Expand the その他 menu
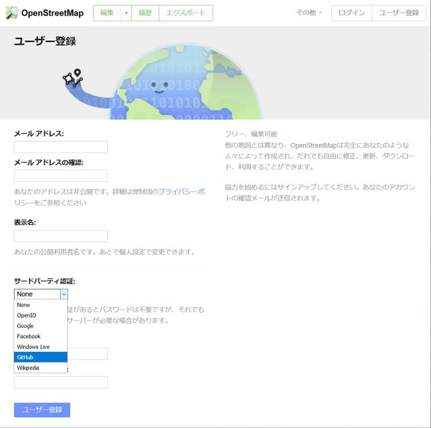The height and width of the screenshot is (428, 431). [309, 12]
